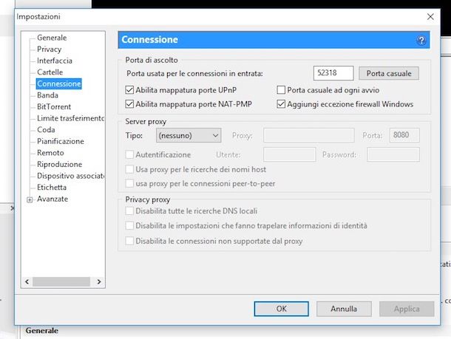Open the proxy Tipo dropdown
Image resolution: width=451 pixels, height=339 pixels.
189,135
